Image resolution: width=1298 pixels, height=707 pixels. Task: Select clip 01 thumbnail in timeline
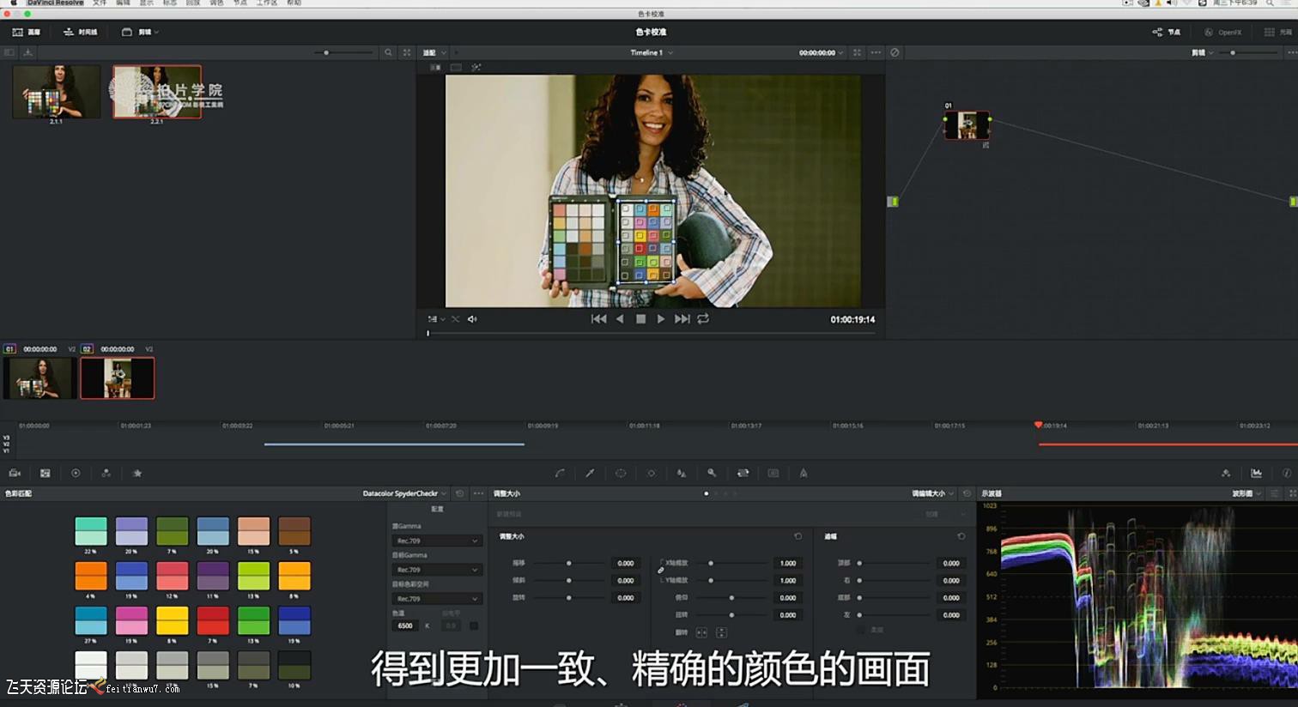click(x=39, y=378)
